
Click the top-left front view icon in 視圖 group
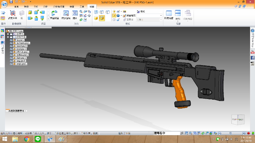tap(30, 12)
